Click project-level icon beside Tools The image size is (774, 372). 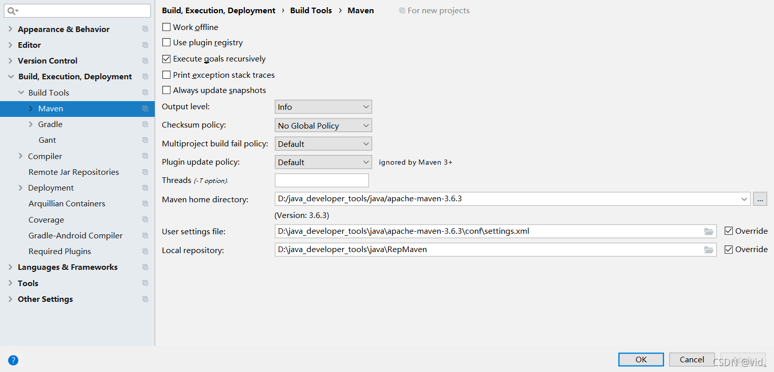pyautogui.click(x=146, y=283)
